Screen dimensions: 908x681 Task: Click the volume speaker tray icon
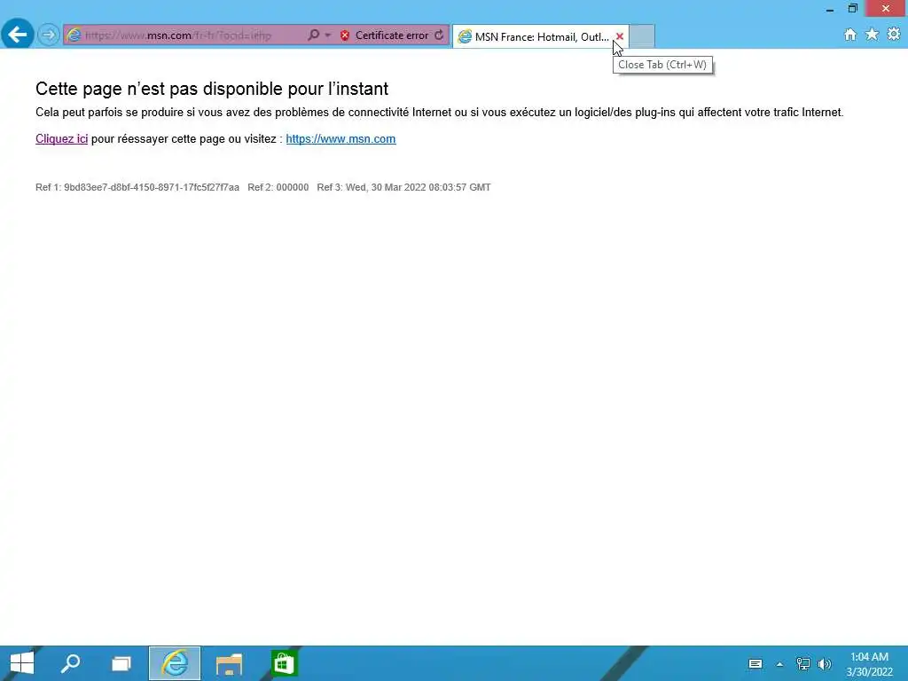point(825,664)
